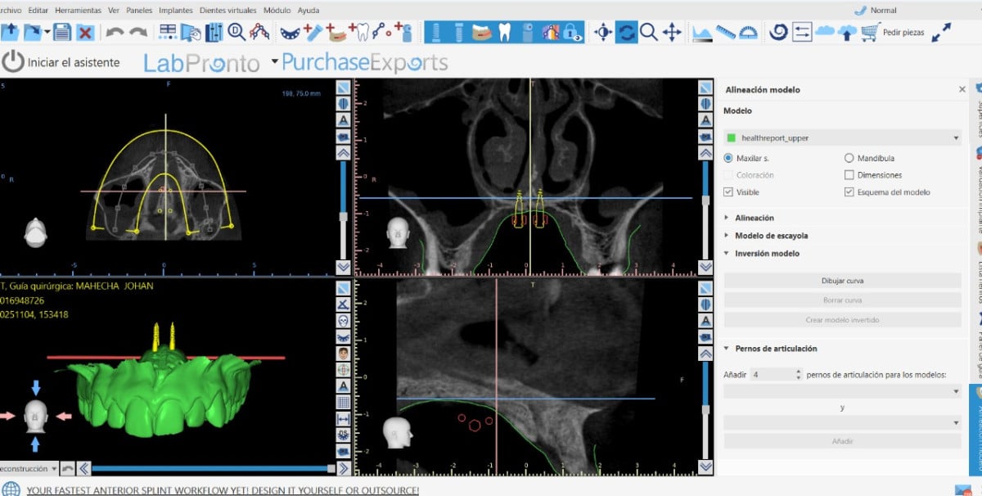The width and height of the screenshot is (982, 496).
Task: Select the zoom magnifier tool
Action: (649, 33)
